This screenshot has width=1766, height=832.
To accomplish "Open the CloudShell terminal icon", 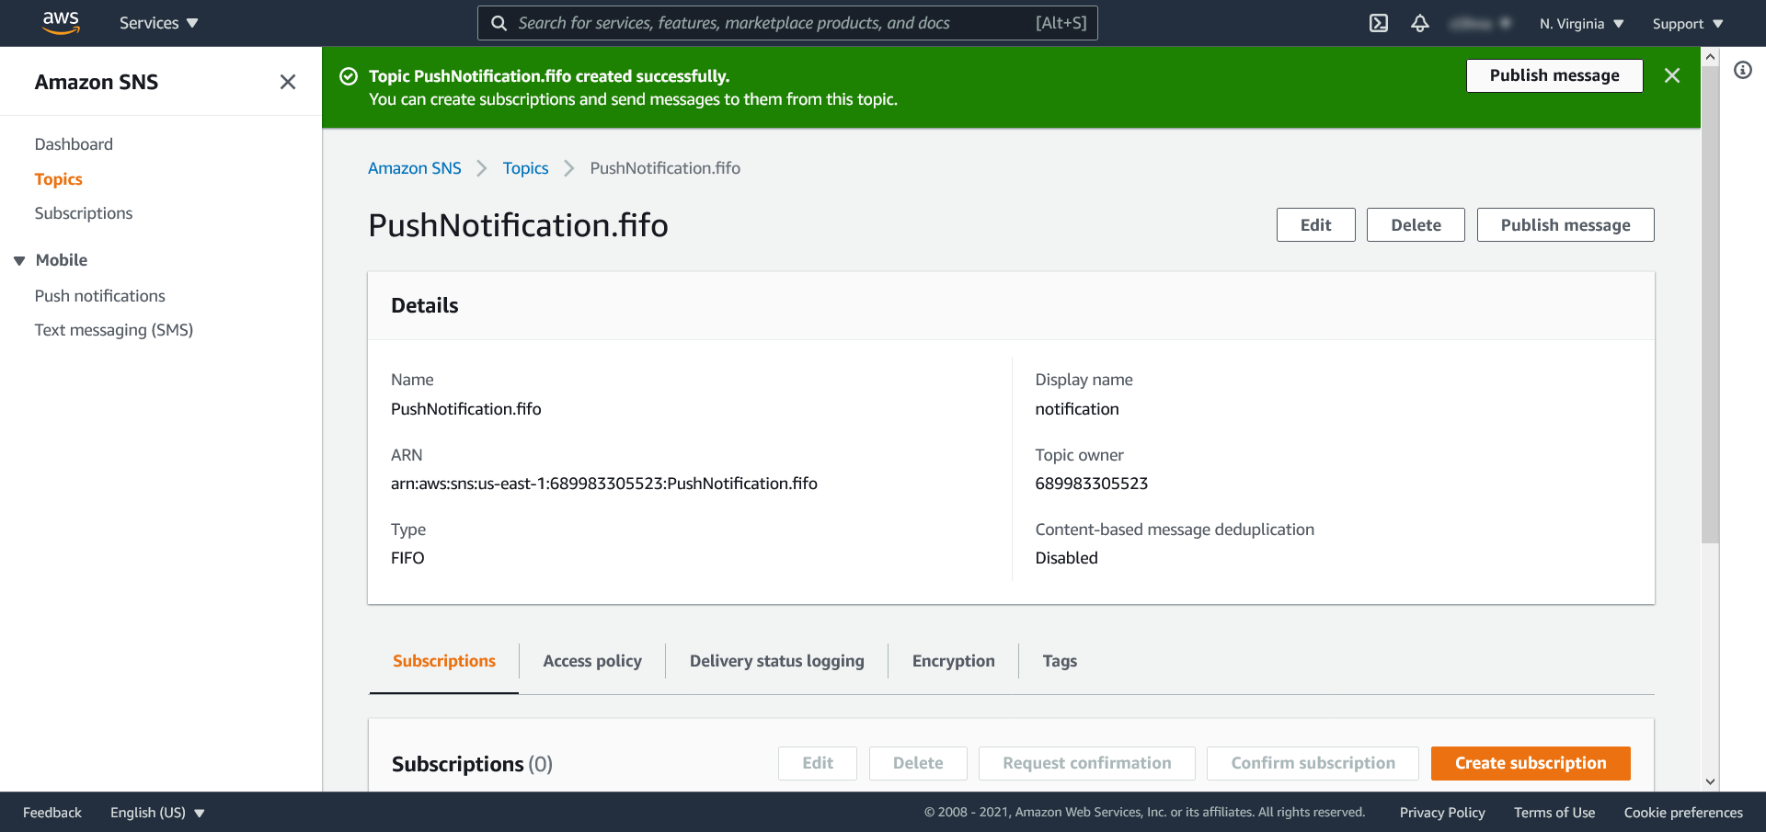I will [x=1378, y=23].
